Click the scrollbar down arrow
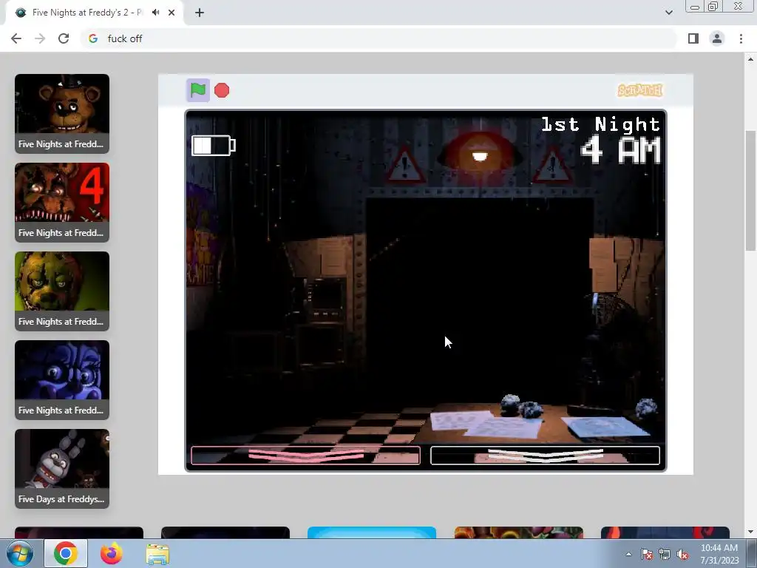The width and height of the screenshot is (757, 568). pyautogui.click(x=751, y=532)
